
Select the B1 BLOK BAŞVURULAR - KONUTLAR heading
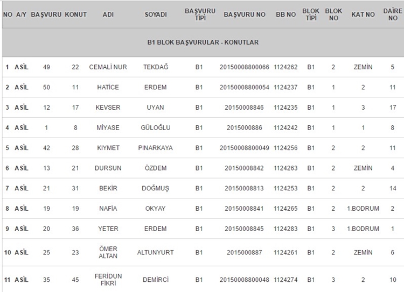click(x=202, y=42)
